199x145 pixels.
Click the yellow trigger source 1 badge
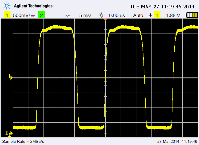pyautogui.click(x=157, y=15)
